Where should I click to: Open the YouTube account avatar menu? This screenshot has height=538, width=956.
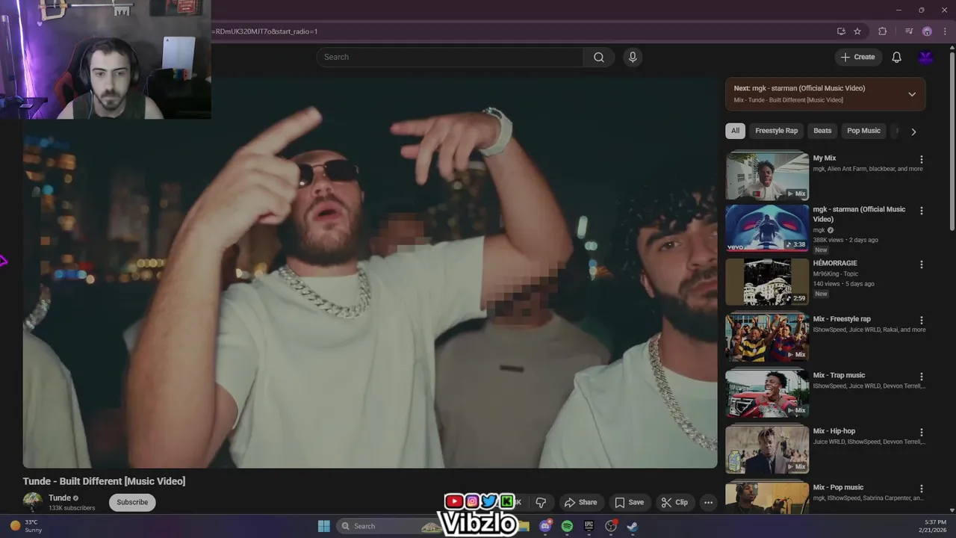[x=925, y=58]
